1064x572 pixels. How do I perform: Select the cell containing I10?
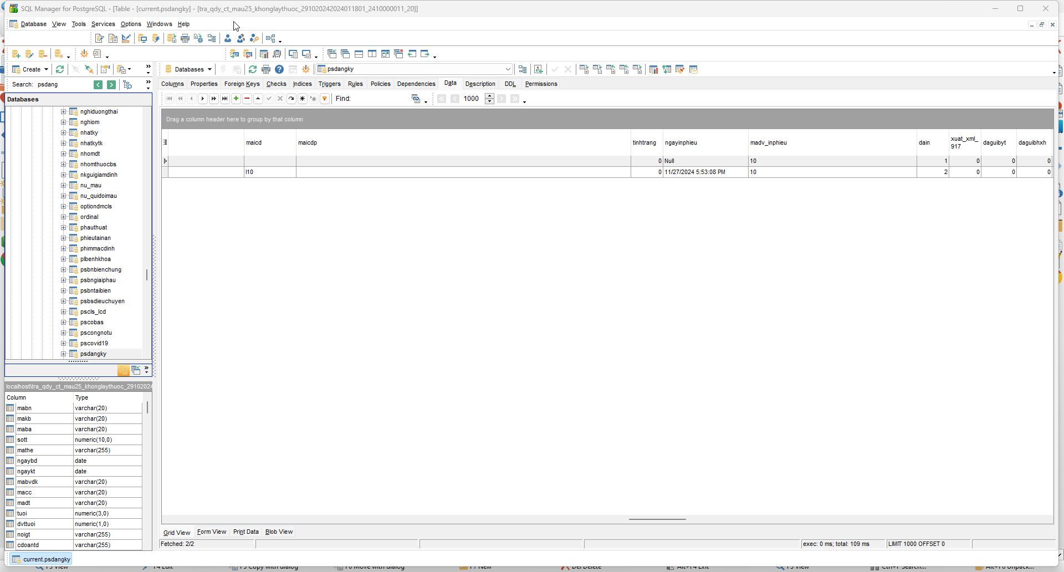pos(270,172)
